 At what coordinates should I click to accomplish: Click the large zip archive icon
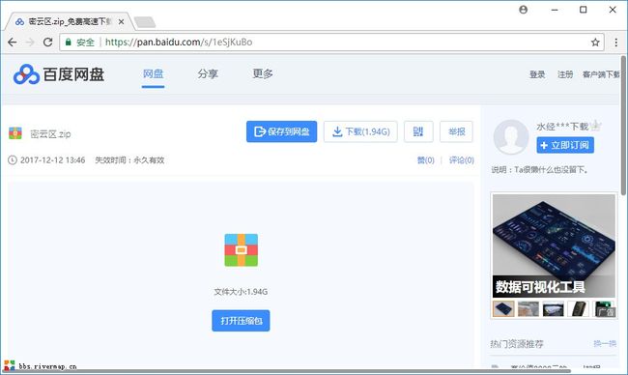click(242, 250)
